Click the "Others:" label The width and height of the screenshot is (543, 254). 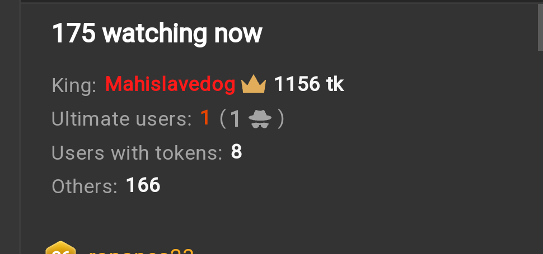pyautogui.click(x=85, y=186)
